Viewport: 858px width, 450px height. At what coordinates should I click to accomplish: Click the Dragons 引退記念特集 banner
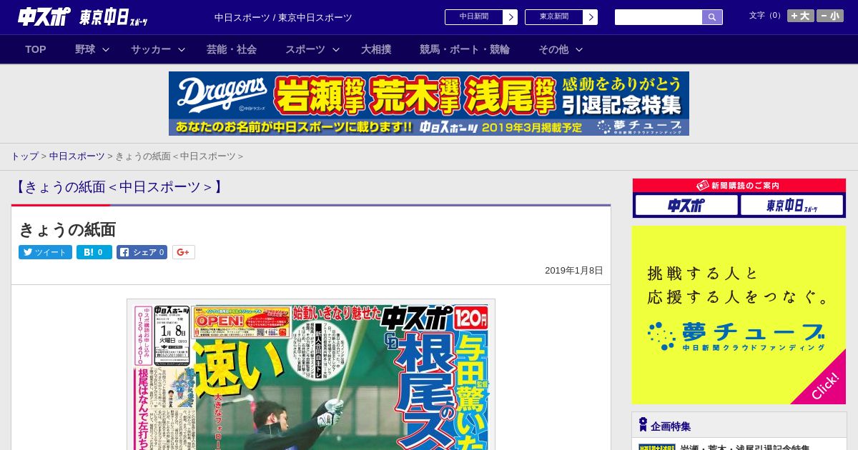tap(429, 104)
